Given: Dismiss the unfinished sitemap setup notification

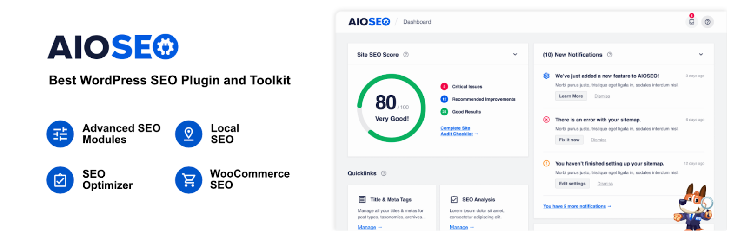Looking at the screenshot, I should pyautogui.click(x=605, y=184).
